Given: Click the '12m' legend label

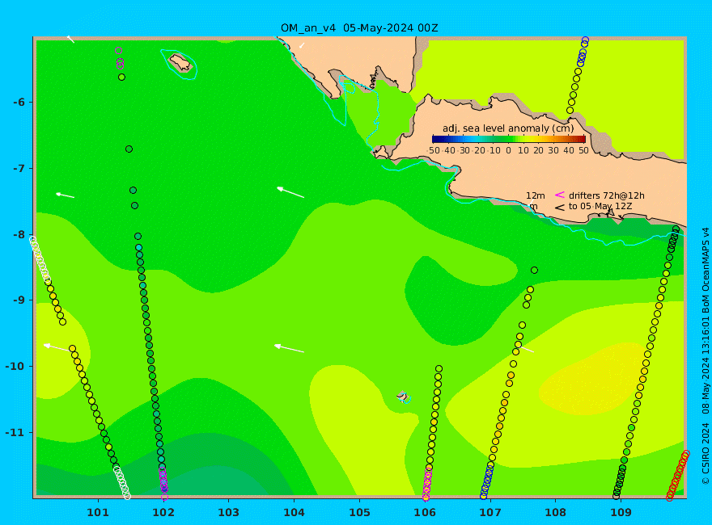Looking at the screenshot, I should (536, 195).
